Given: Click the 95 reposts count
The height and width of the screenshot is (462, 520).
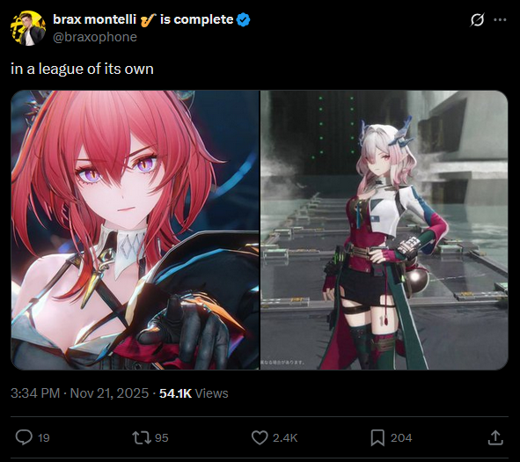Looking at the screenshot, I should click(x=162, y=438).
